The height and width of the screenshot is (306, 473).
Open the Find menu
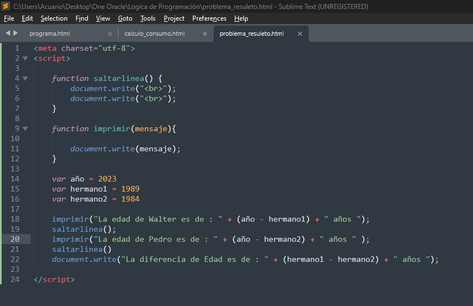pyautogui.click(x=82, y=18)
